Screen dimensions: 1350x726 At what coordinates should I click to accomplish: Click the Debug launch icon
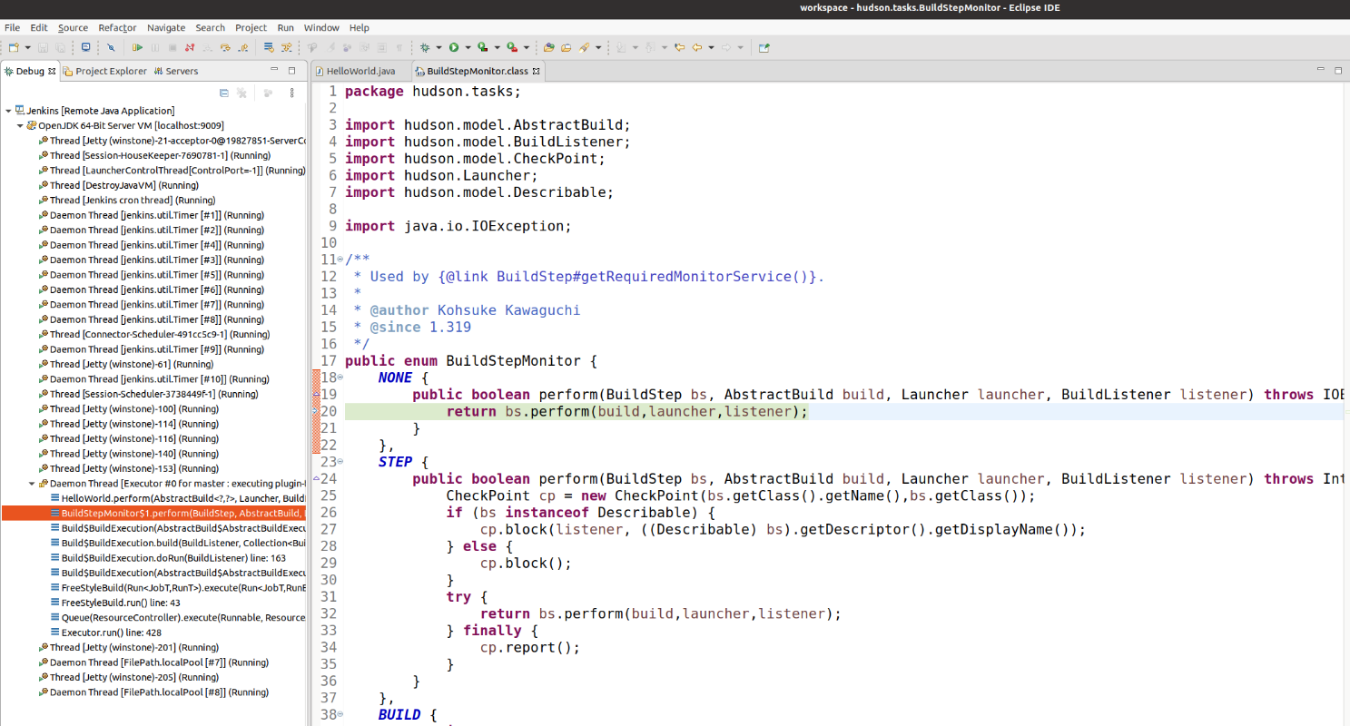pos(425,46)
